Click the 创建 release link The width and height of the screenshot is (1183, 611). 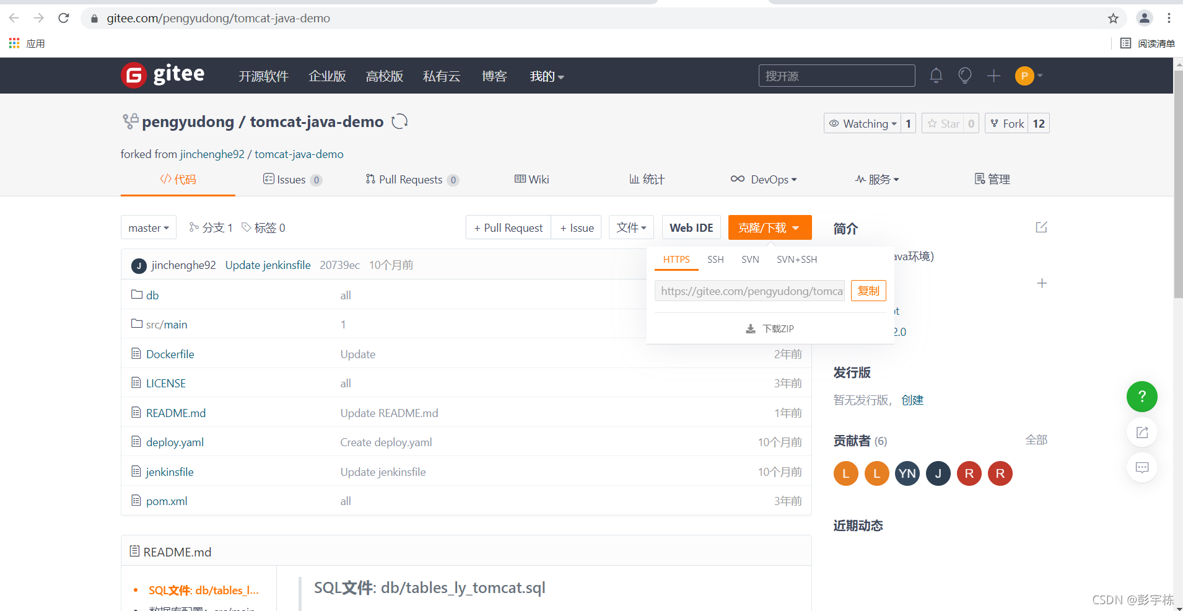pyautogui.click(x=912, y=400)
